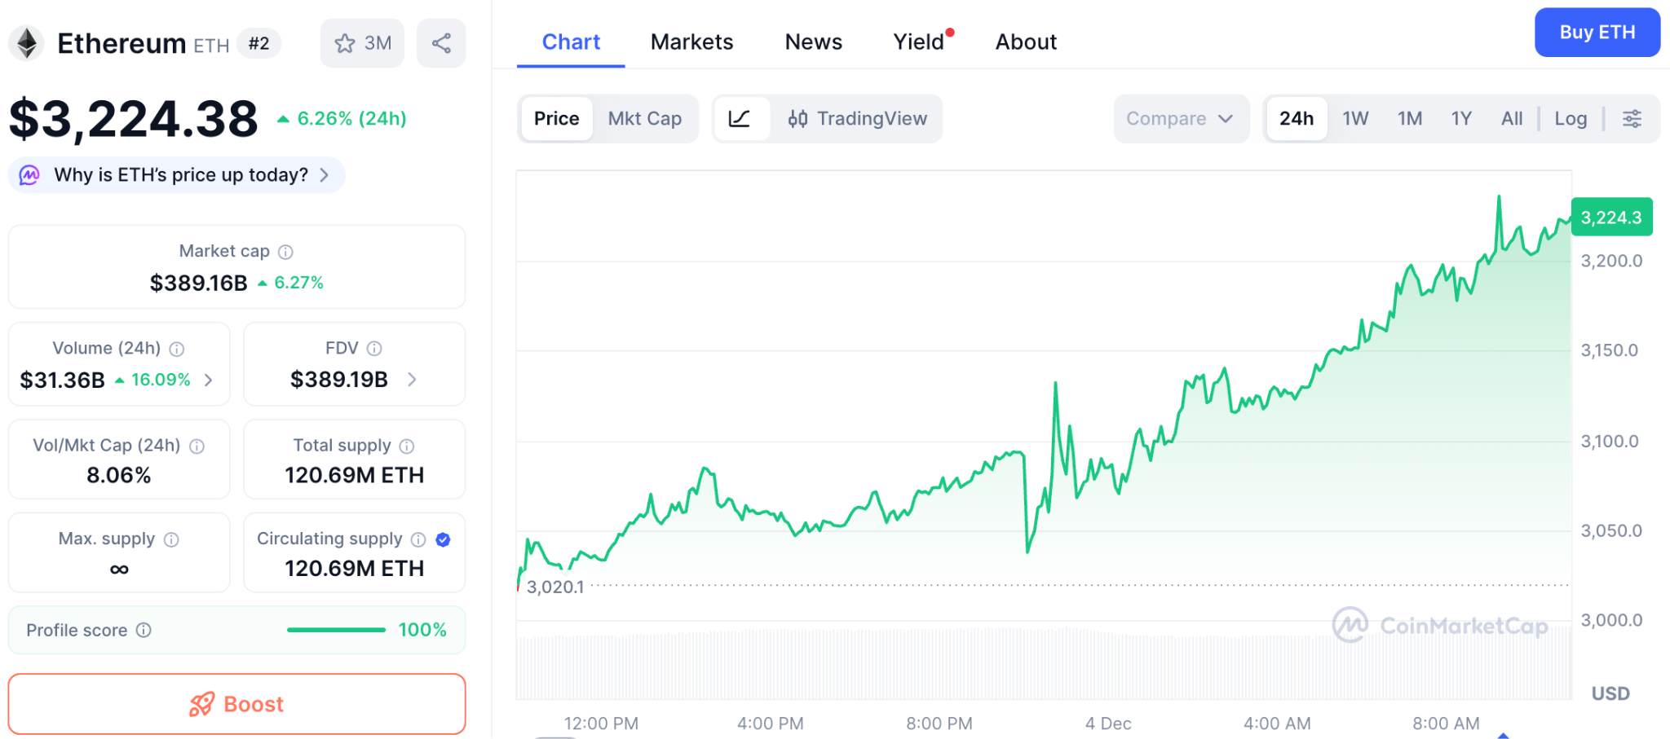Click the 100% profile score value
Screen dimensions: 1670x739
click(x=422, y=630)
